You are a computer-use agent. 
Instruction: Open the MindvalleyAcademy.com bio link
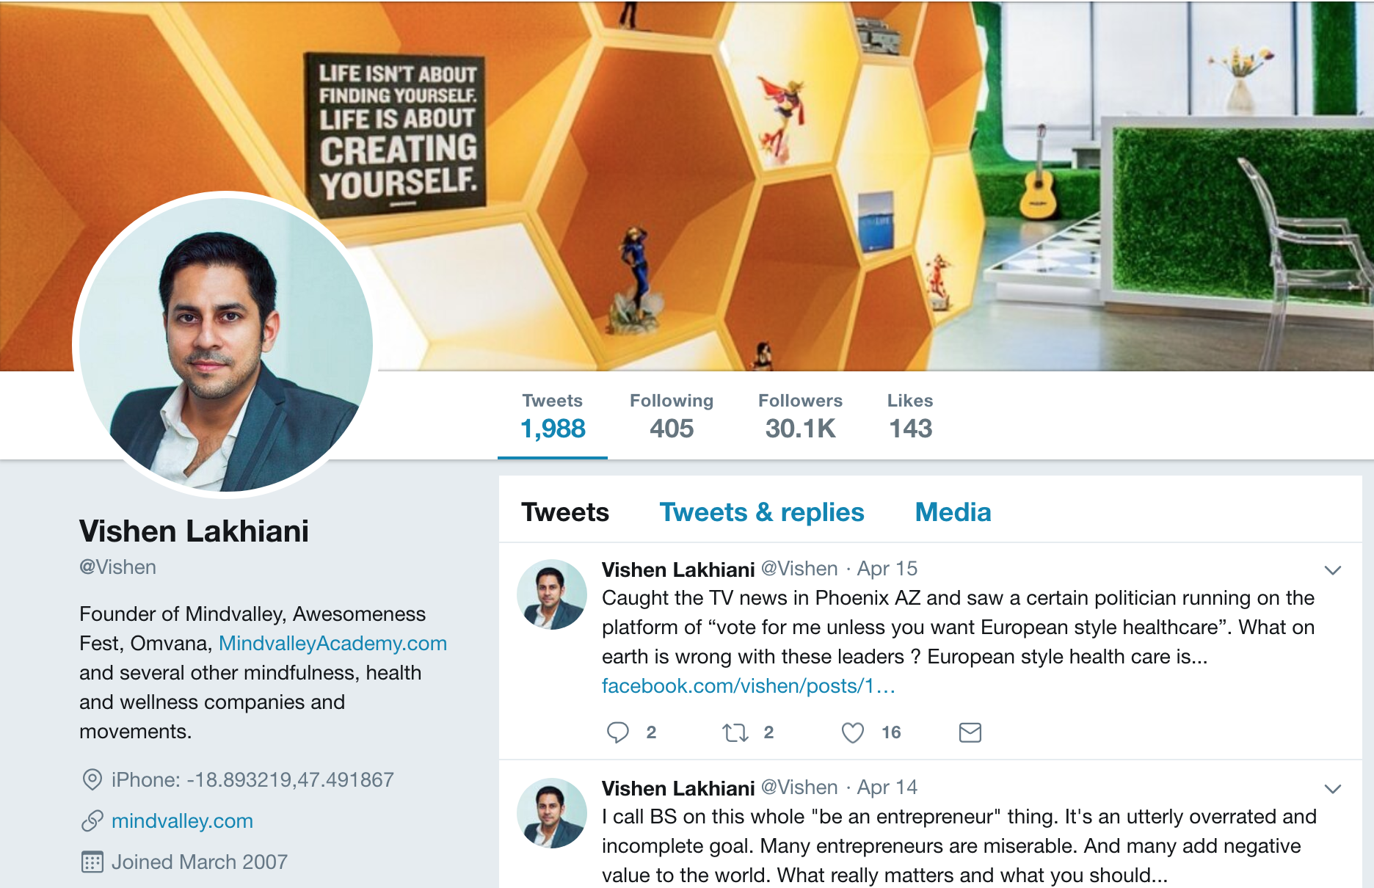(x=332, y=644)
